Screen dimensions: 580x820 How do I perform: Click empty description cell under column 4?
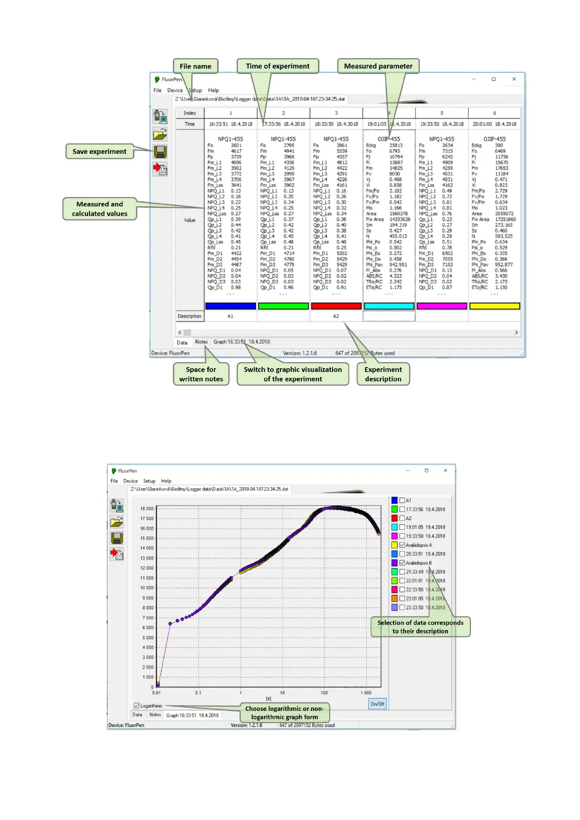[x=389, y=316]
